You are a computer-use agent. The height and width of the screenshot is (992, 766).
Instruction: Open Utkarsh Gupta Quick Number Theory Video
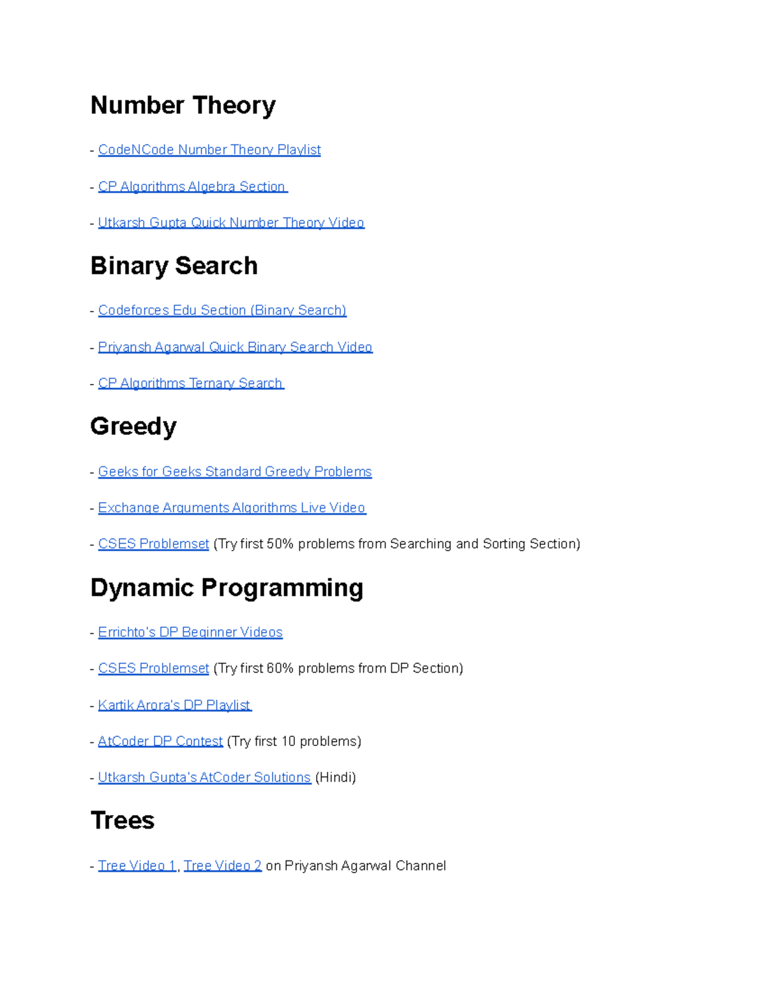pyautogui.click(x=231, y=222)
